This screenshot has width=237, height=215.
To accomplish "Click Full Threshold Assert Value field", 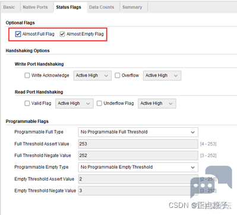I will [138, 144].
